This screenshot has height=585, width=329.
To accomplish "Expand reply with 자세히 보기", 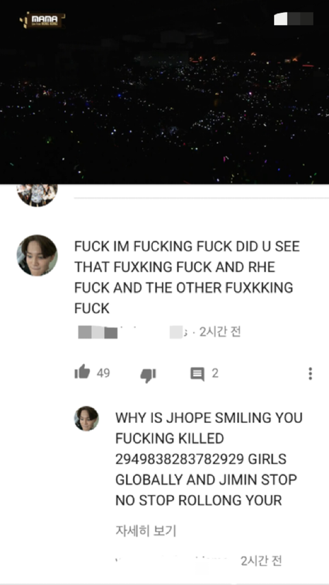I will click(x=146, y=531).
